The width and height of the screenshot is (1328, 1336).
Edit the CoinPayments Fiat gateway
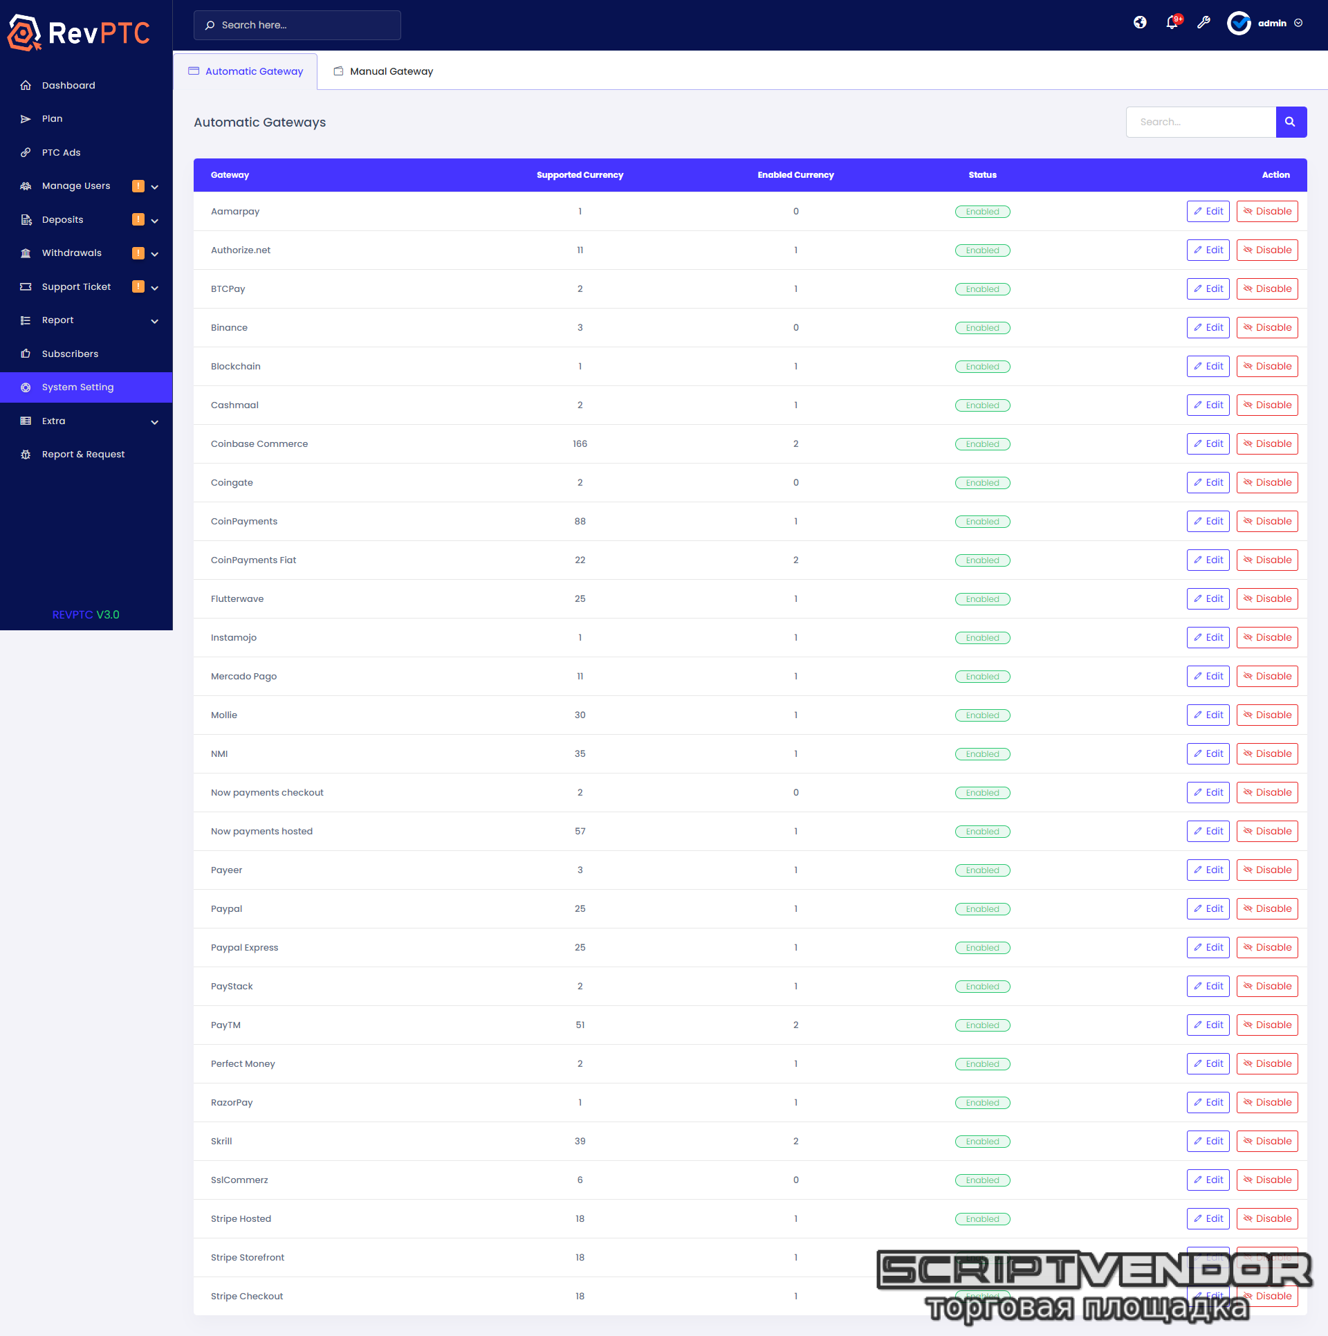1208,560
